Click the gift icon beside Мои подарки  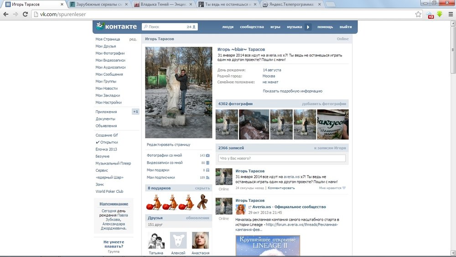(207, 170)
